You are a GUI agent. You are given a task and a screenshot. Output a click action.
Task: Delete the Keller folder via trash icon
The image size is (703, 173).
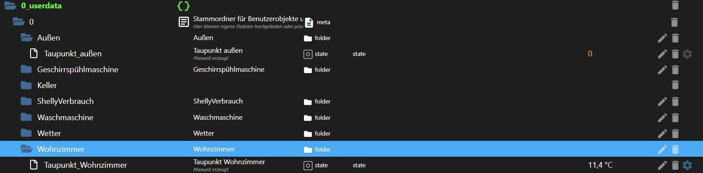click(x=675, y=85)
